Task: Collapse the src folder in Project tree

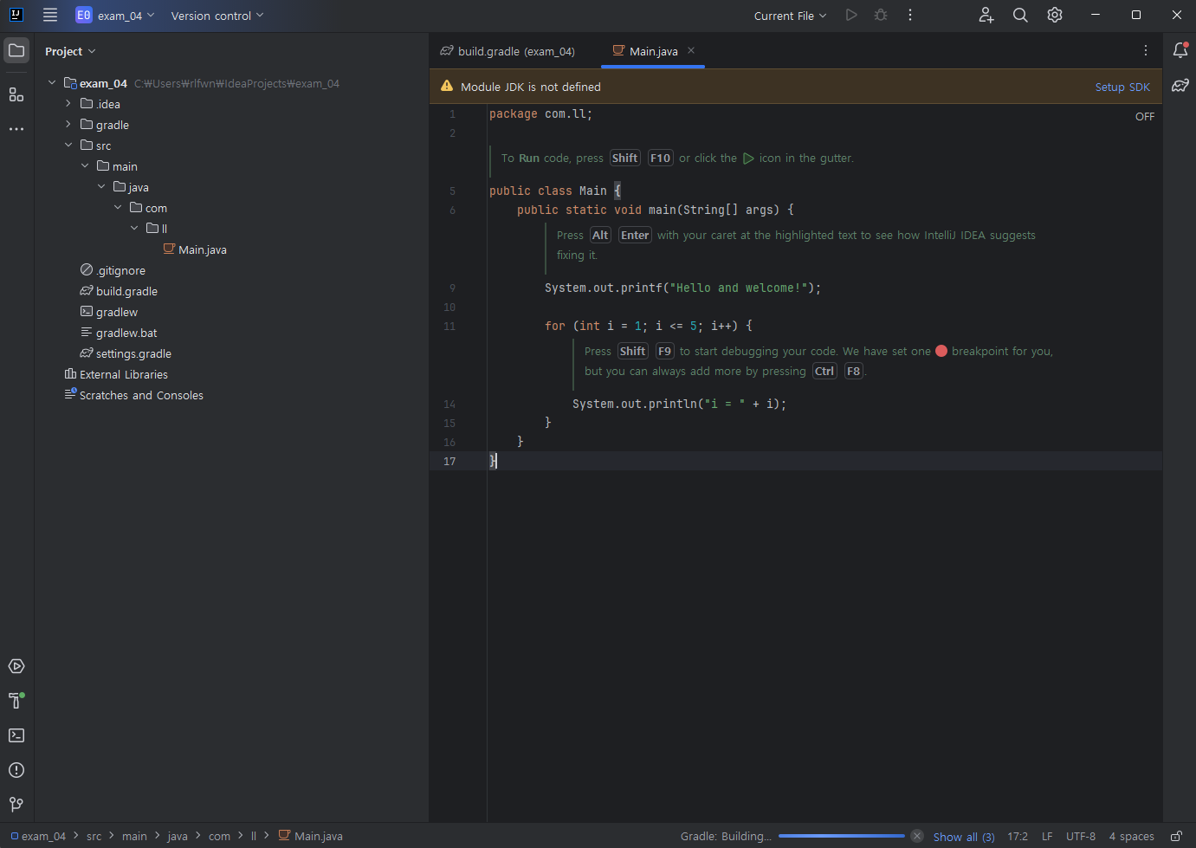Action: pyautogui.click(x=68, y=145)
